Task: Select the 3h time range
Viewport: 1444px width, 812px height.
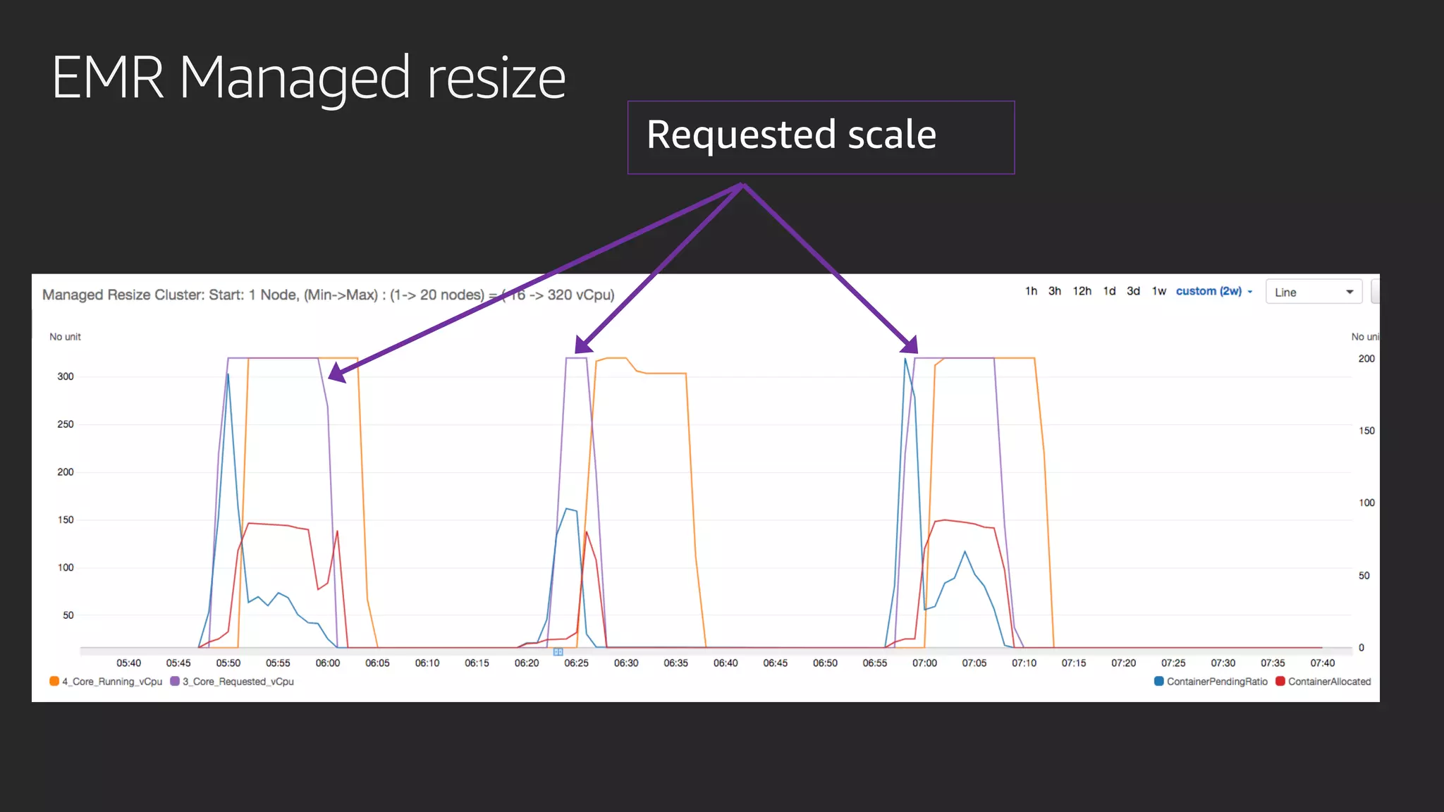Action: pyautogui.click(x=1054, y=291)
